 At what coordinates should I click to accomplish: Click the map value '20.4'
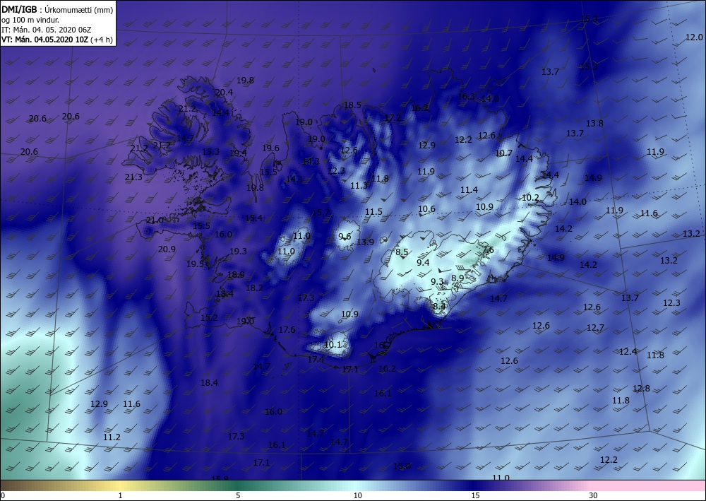(x=224, y=93)
